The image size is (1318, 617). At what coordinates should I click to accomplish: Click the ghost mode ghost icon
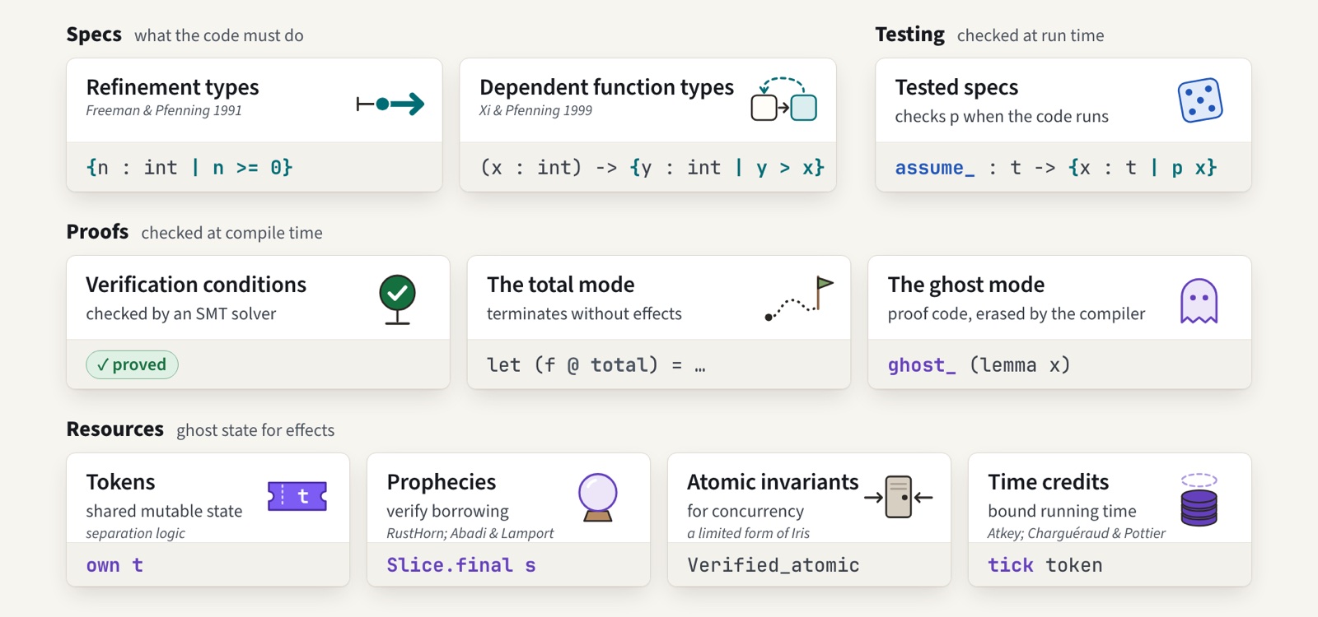pos(1199,301)
